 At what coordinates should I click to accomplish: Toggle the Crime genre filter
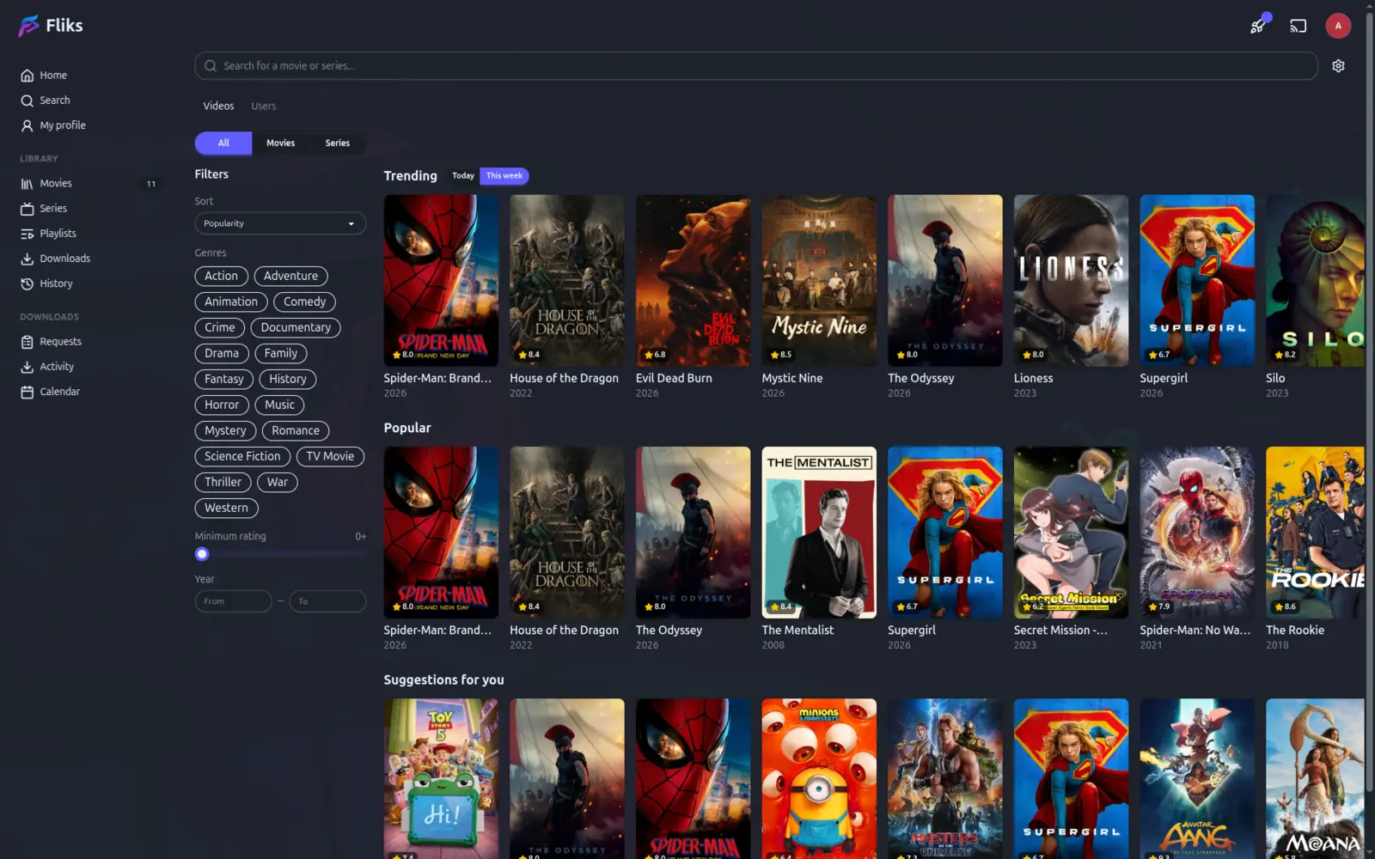[220, 327]
